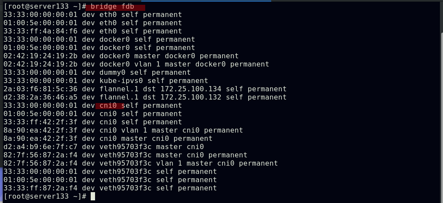Click 'flannel.1' on the 172.25.100.134 line
This screenshot has width=443, height=203.
click(x=119, y=89)
